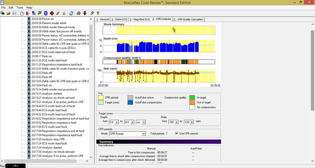Click the green card reader icon
This screenshot has height=168, width=315.
pos(40,13)
